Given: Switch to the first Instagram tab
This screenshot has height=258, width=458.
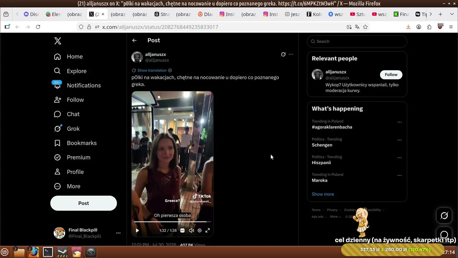Looking at the screenshot, I should [227, 14].
